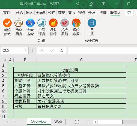Click the 短线数据 123 icon
This screenshot has width=137, height=126.
coord(76,27)
